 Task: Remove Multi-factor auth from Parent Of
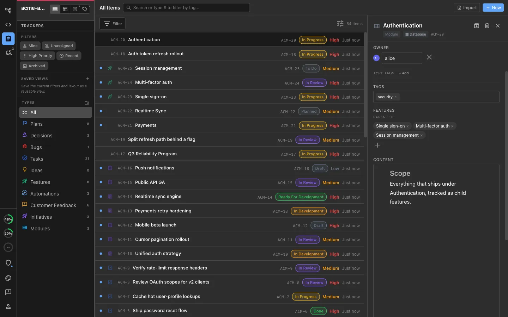452,126
